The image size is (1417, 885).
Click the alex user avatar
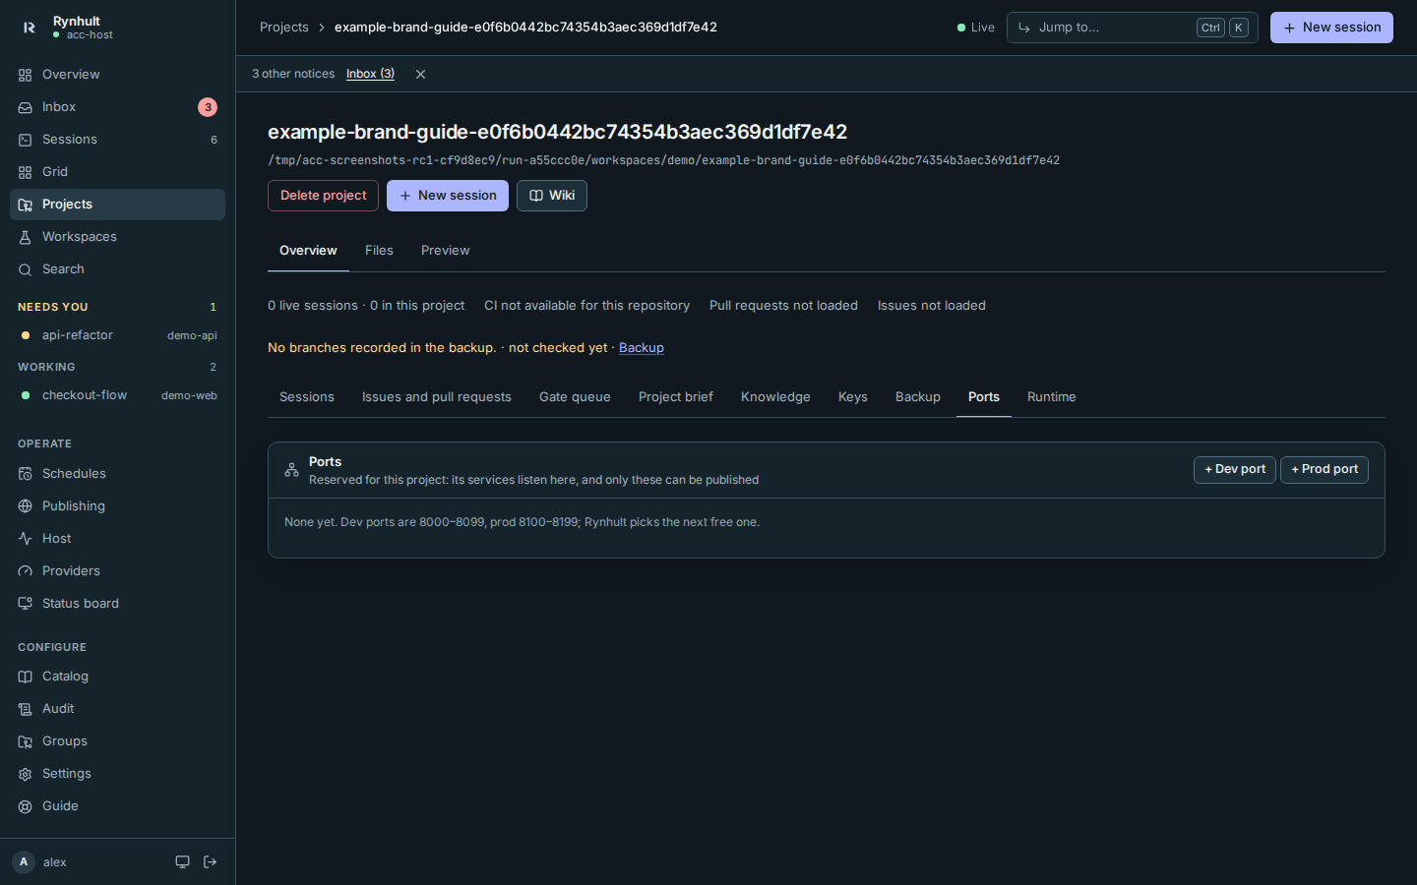tap(24, 862)
